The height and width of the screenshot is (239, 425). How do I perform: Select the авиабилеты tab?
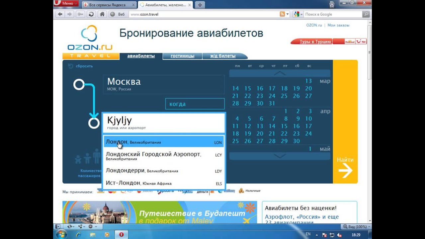tap(141, 56)
